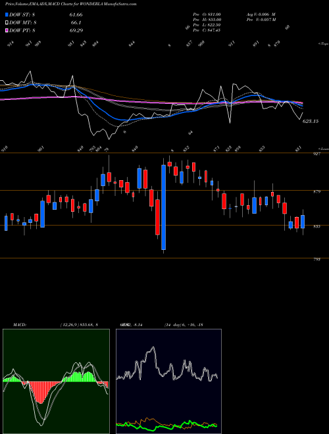The width and height of the screenshot is (329, 434).
Task: Click the 793 price level label
Action: click(316, 259)
